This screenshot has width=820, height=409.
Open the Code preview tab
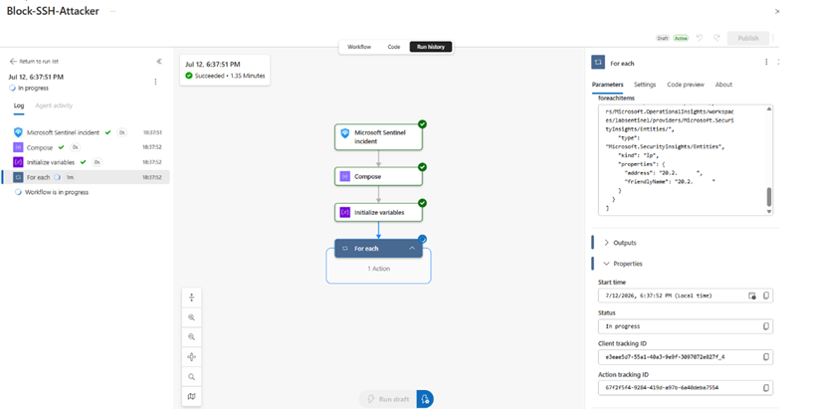click(686, 85)
